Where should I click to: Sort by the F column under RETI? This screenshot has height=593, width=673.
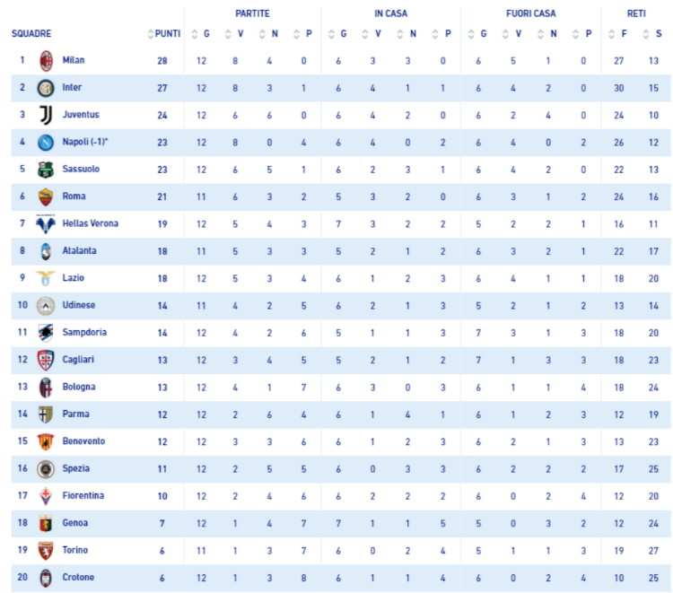[x=617, y=34]
